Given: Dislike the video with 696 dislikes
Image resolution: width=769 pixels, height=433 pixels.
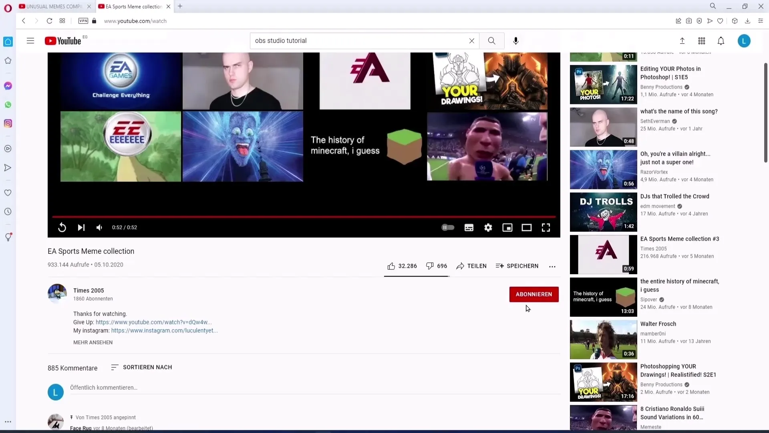Looking at the screenshot, I should 437,266.
